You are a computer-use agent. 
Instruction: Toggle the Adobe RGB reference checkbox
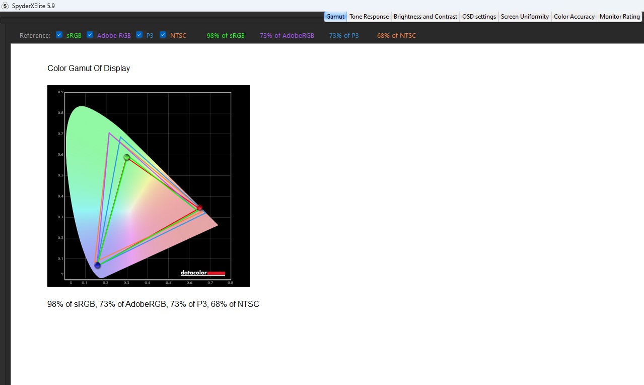pos(90,35)
